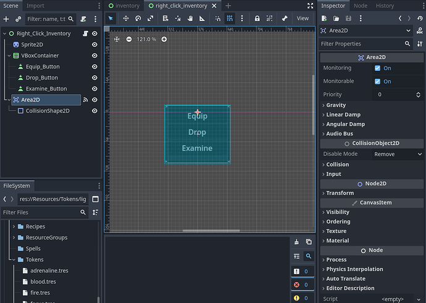Add a new node with plus icon
The image size is (426, 303).
(x=6, y=19)
